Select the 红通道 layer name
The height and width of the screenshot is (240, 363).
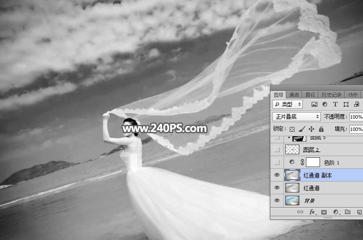click(311, 188)
